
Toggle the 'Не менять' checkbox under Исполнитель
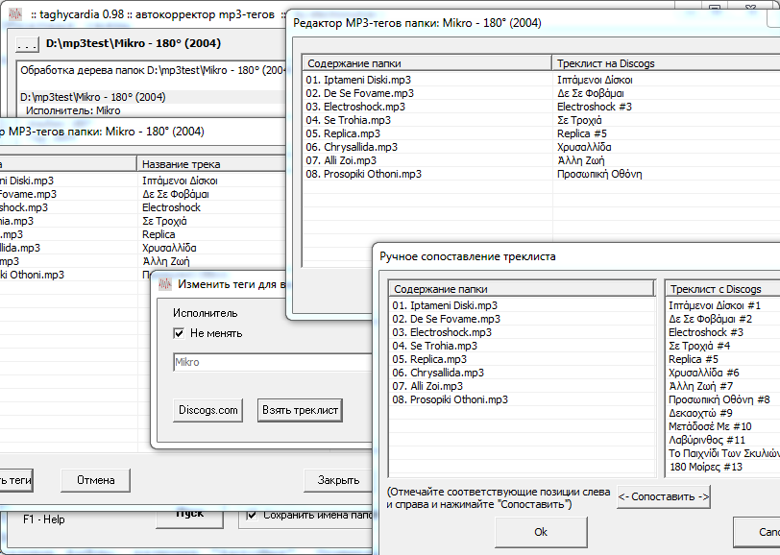click(x=179, y=333)
